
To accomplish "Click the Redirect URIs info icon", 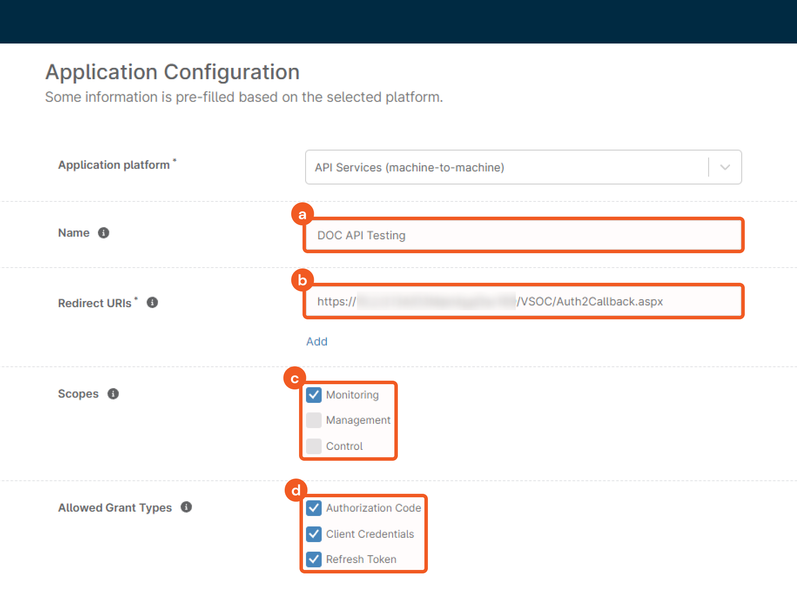I will (152, 302).
